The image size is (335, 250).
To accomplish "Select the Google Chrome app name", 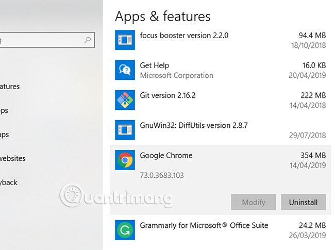I will click(x=166, y=156).
